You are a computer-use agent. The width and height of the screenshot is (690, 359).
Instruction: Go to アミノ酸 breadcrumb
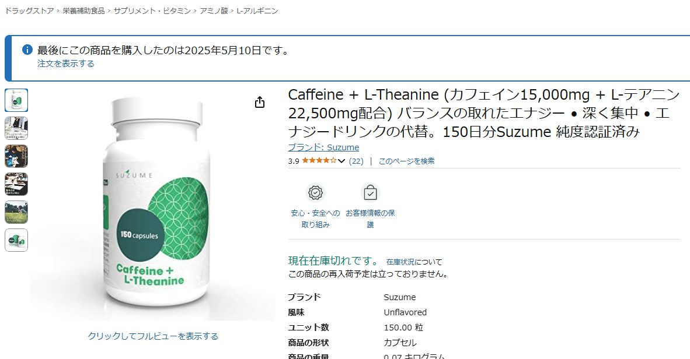214,11
